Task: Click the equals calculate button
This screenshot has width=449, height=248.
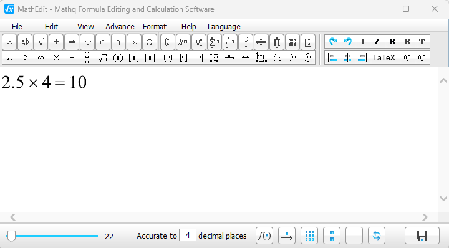Action: coord(354,236)
